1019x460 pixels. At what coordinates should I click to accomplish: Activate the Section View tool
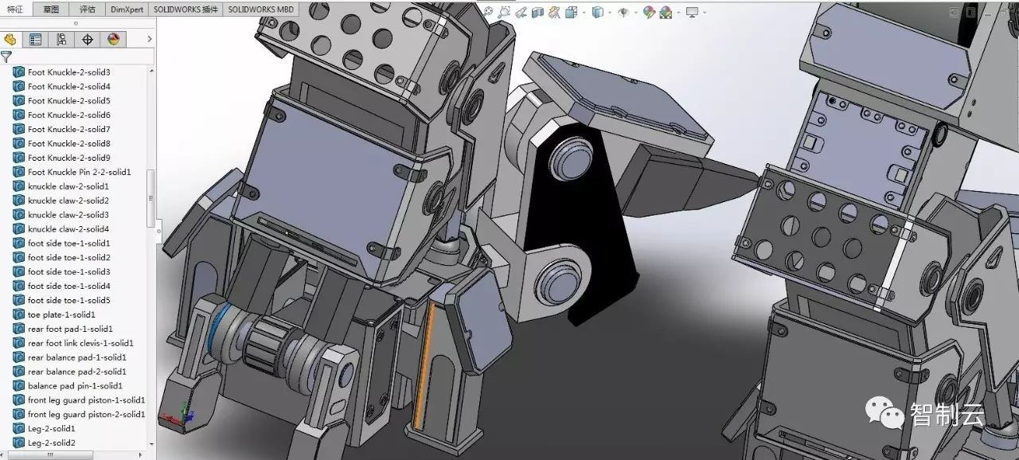coord(537,12)
